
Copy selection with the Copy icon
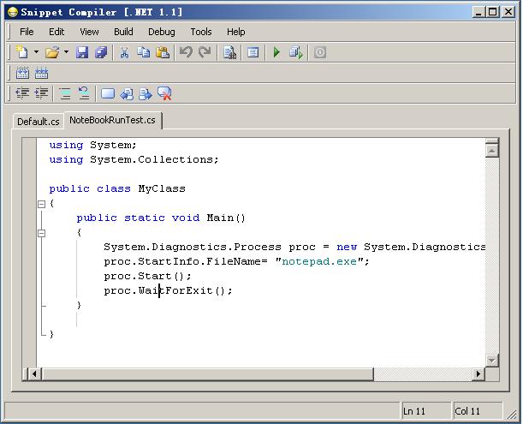tap(144, 52)
